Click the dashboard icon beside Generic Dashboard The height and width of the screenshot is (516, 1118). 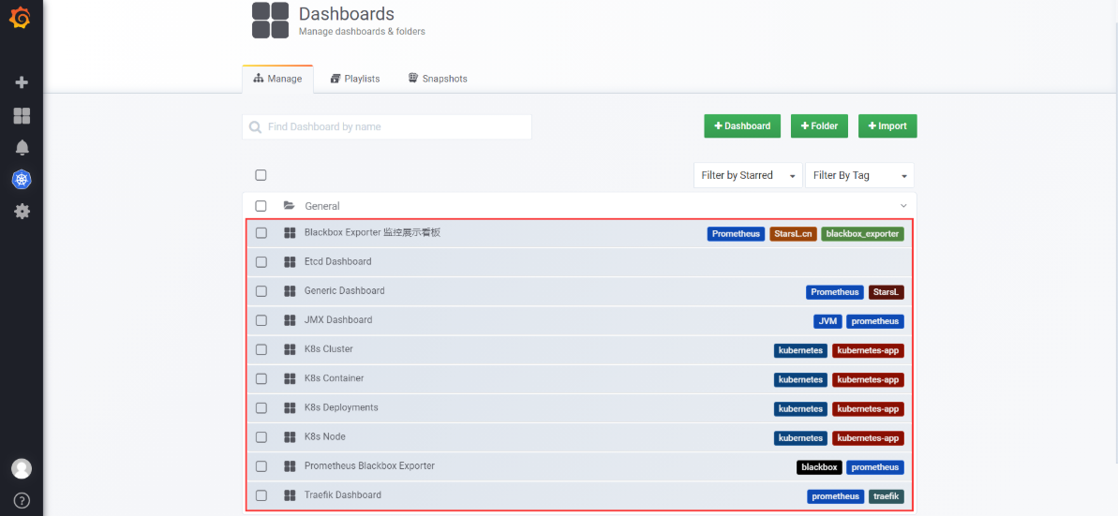(290, 291)
